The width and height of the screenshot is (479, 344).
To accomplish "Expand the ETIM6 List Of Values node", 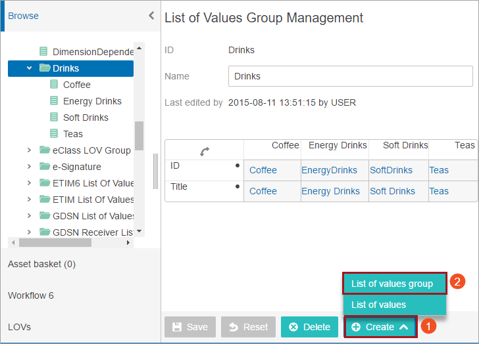I will click(x=30, y=183).
